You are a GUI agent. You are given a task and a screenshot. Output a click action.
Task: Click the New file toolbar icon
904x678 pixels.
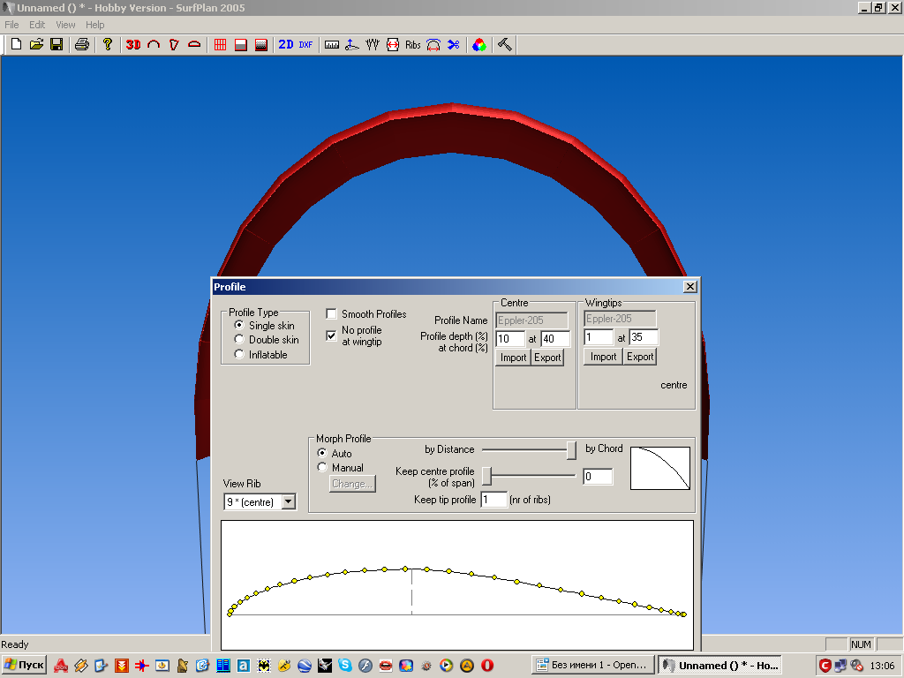pyautogui.click(x=16, y=44)
